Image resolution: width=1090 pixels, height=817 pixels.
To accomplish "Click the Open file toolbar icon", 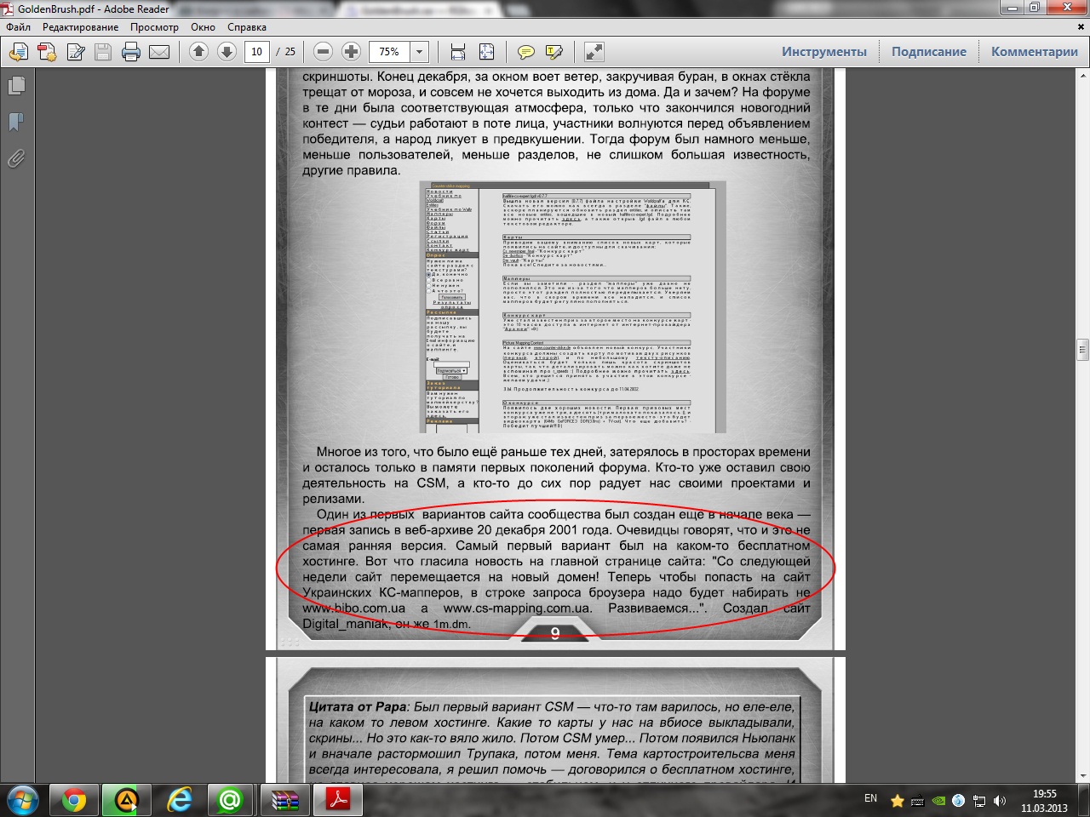I will point(18,52).
